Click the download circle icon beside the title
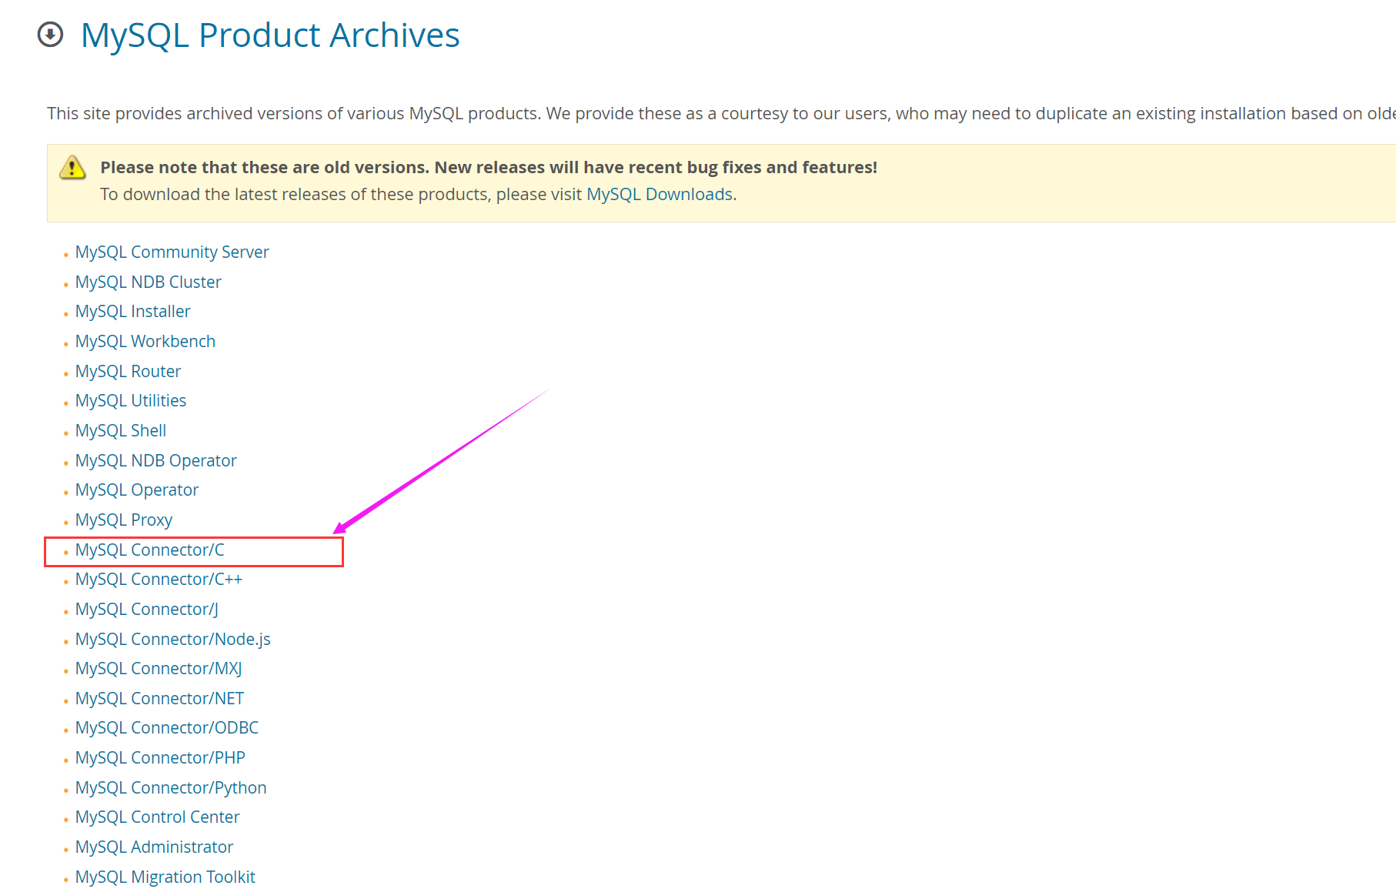Image resolution: width=1396 pixels, height=889 pixels. (x=51, y=35)
